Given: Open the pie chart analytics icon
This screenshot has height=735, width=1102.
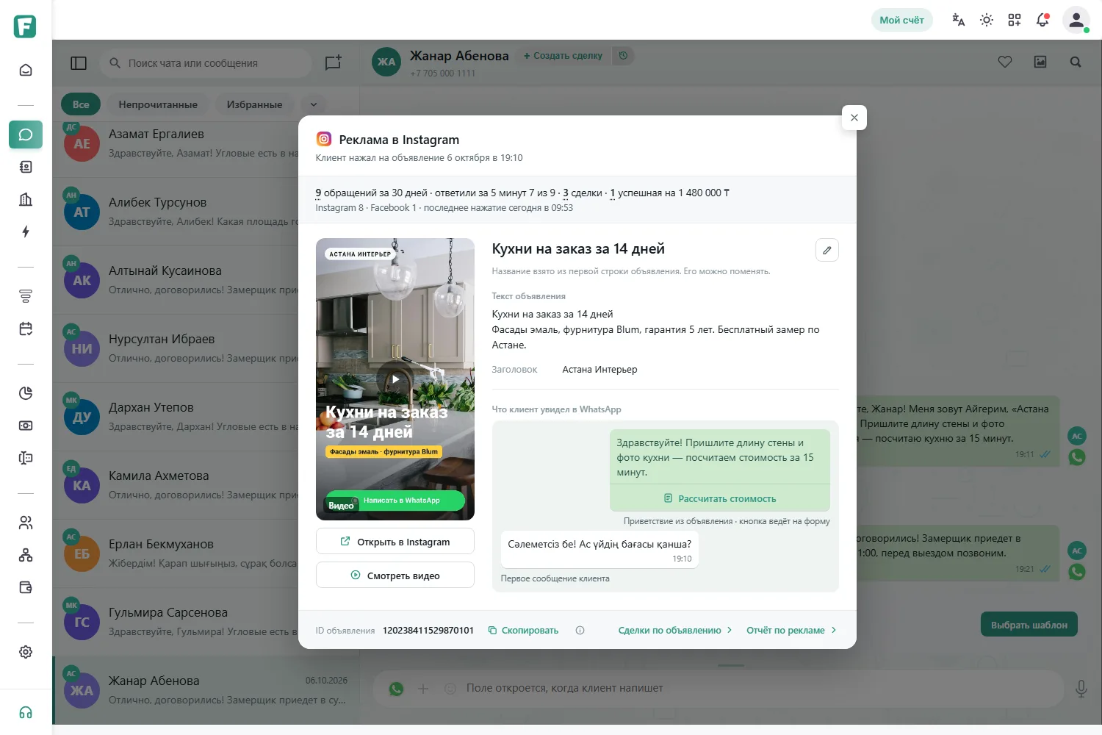Looking at the screenshot, I should tap(26, 393).
